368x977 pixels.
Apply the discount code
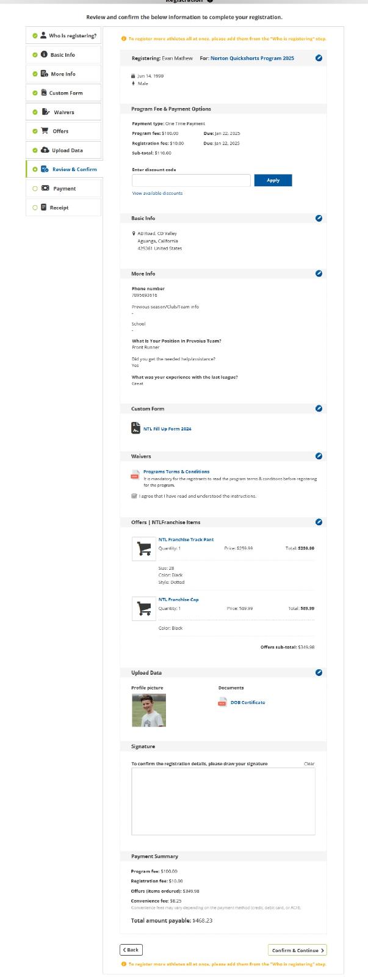pos(273,180)
